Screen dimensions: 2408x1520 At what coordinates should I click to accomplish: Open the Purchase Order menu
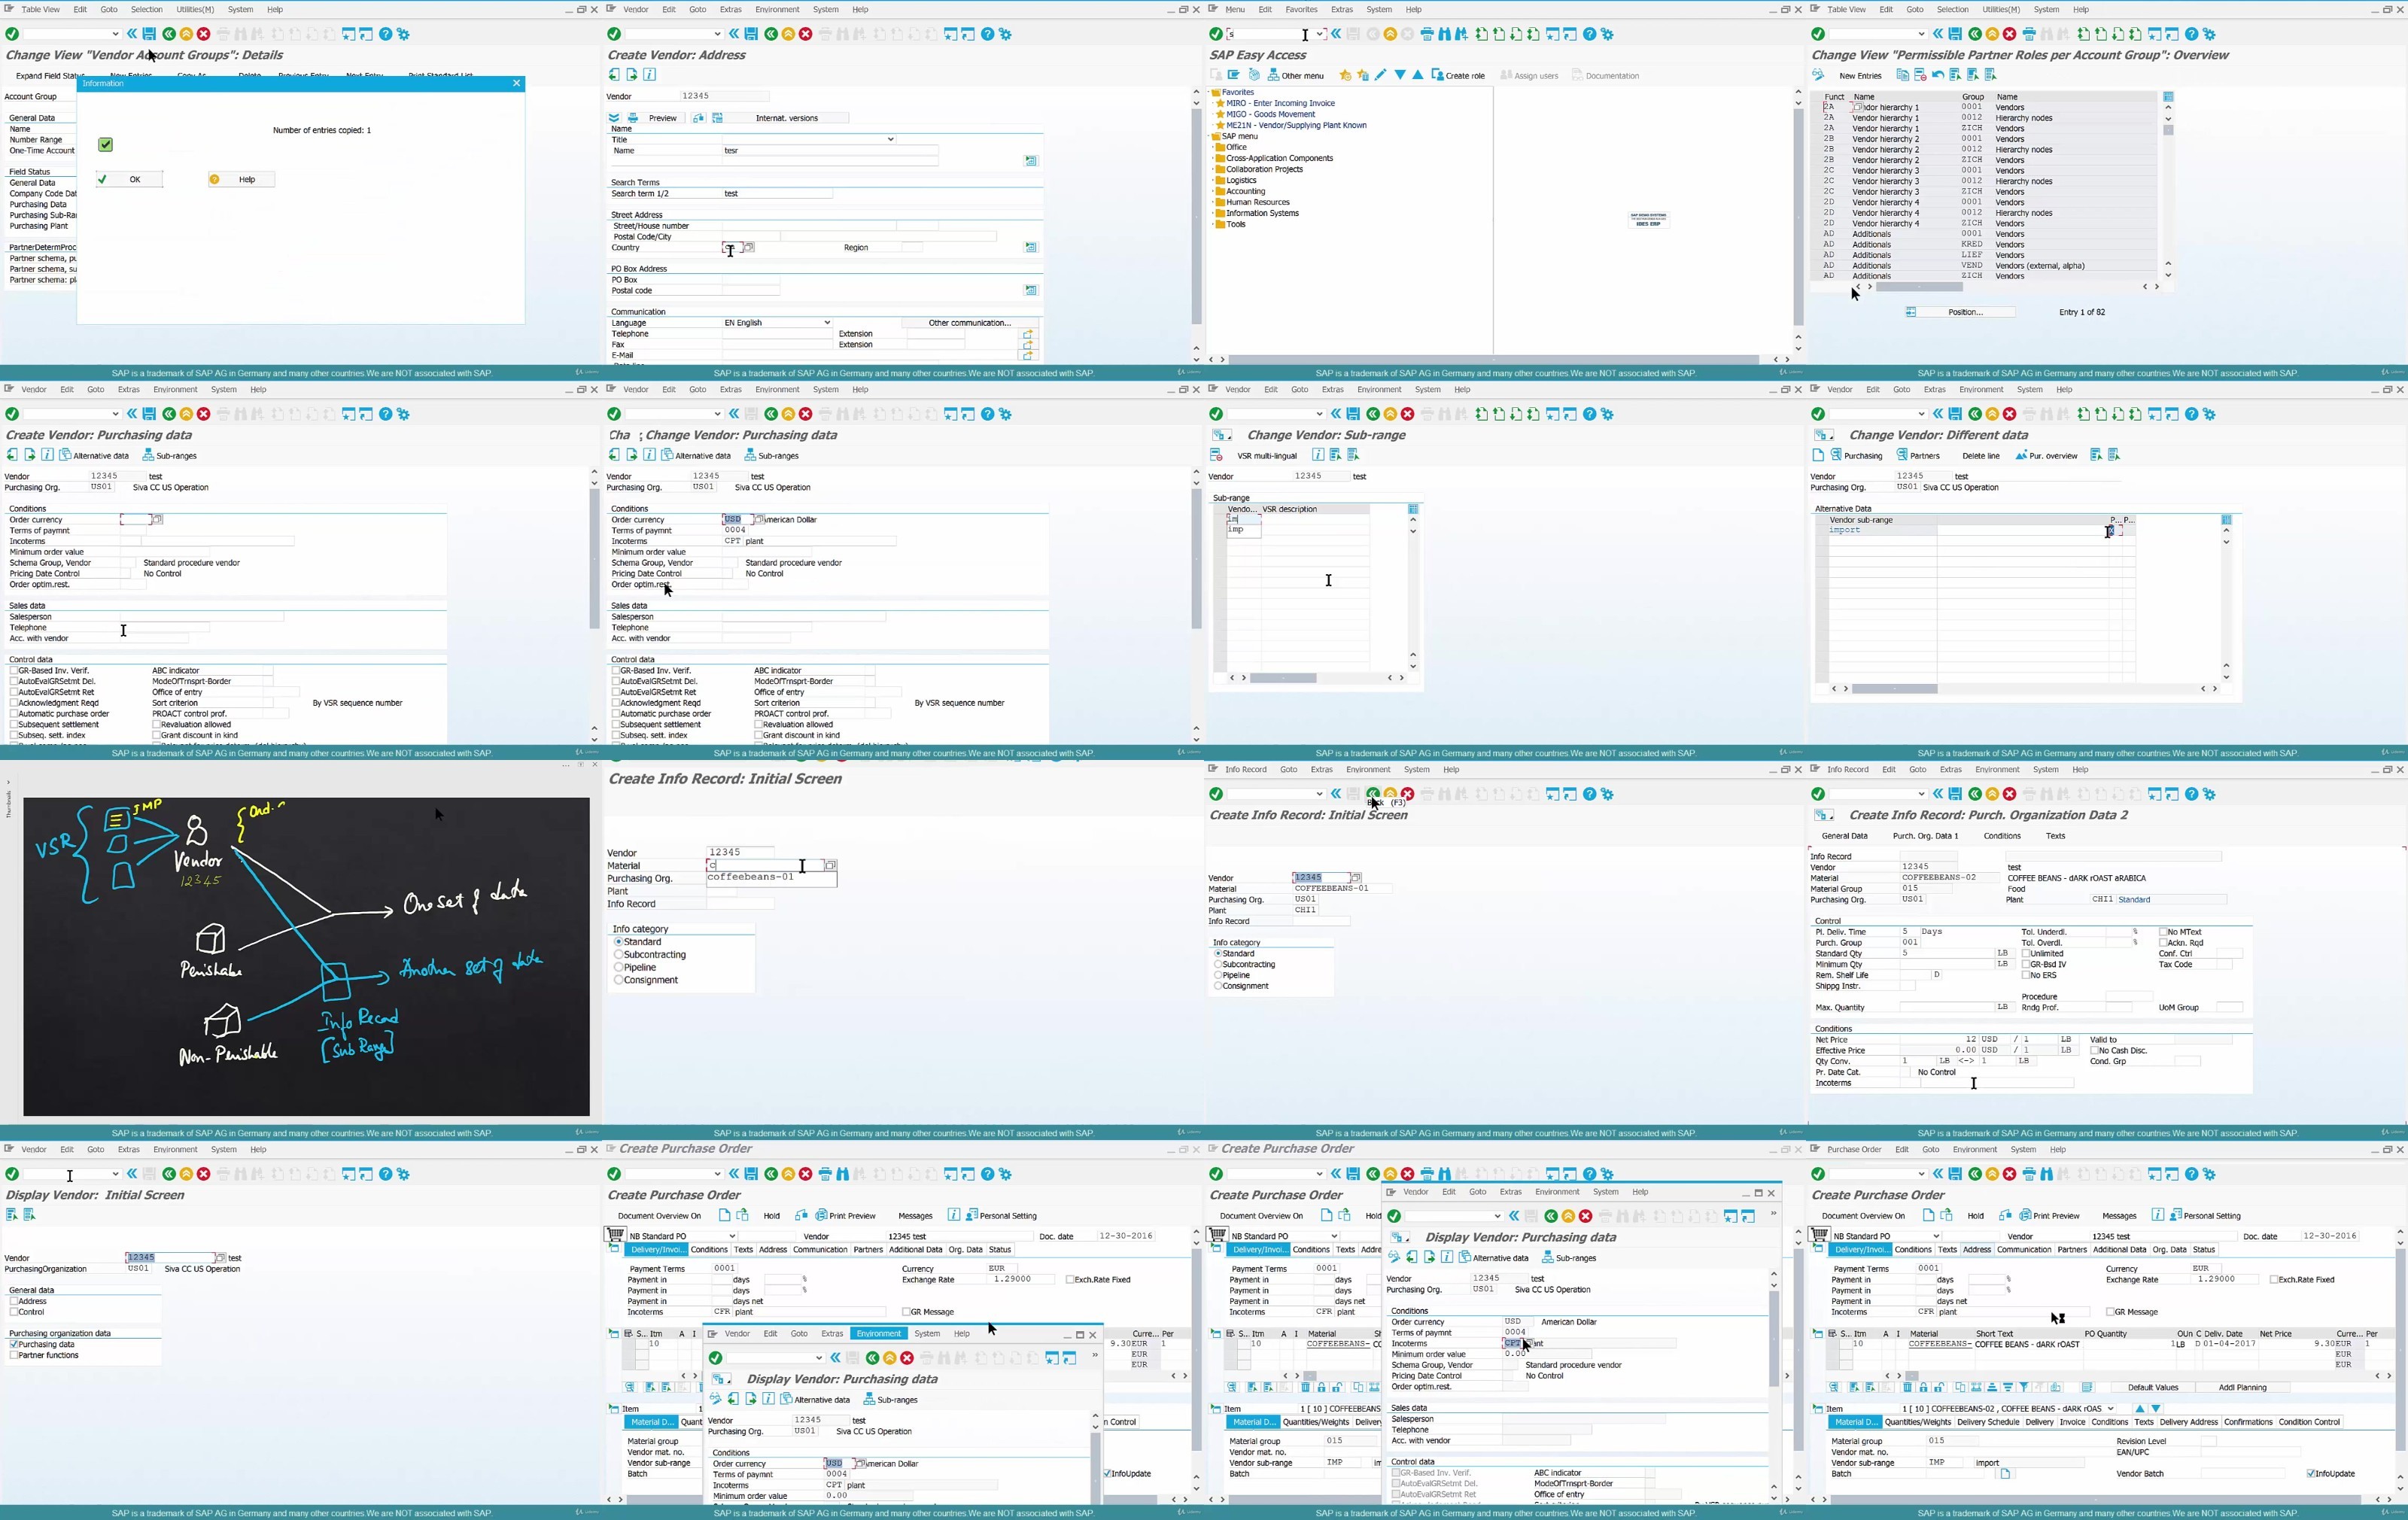click(1854, 1150)
